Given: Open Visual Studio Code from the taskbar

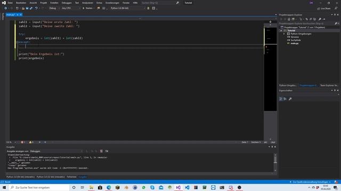Looking at the screenshot, I should (x=187, y=187).
